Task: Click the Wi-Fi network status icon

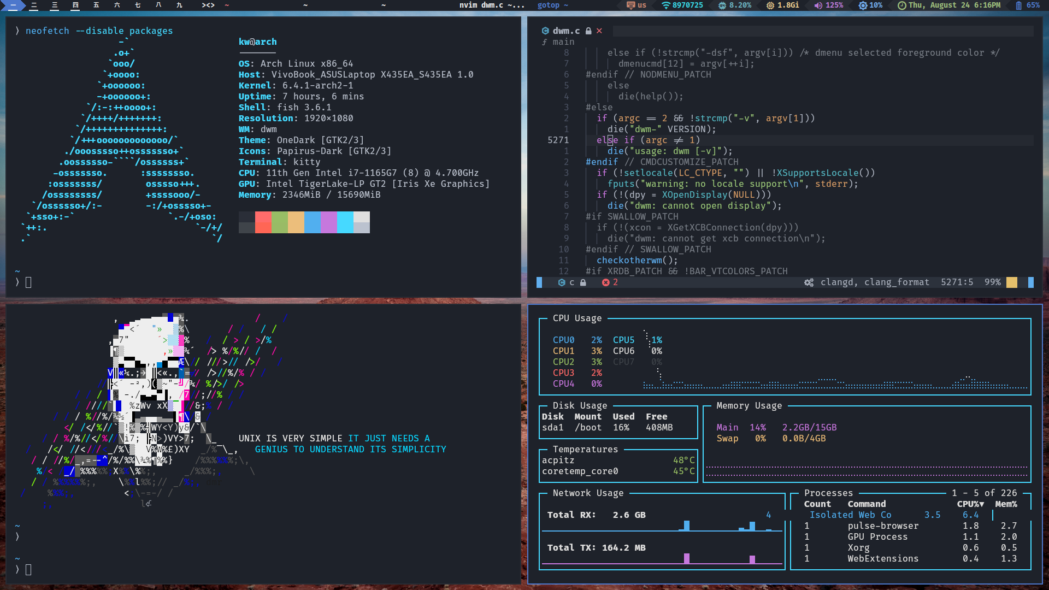Action: (665, 5)
